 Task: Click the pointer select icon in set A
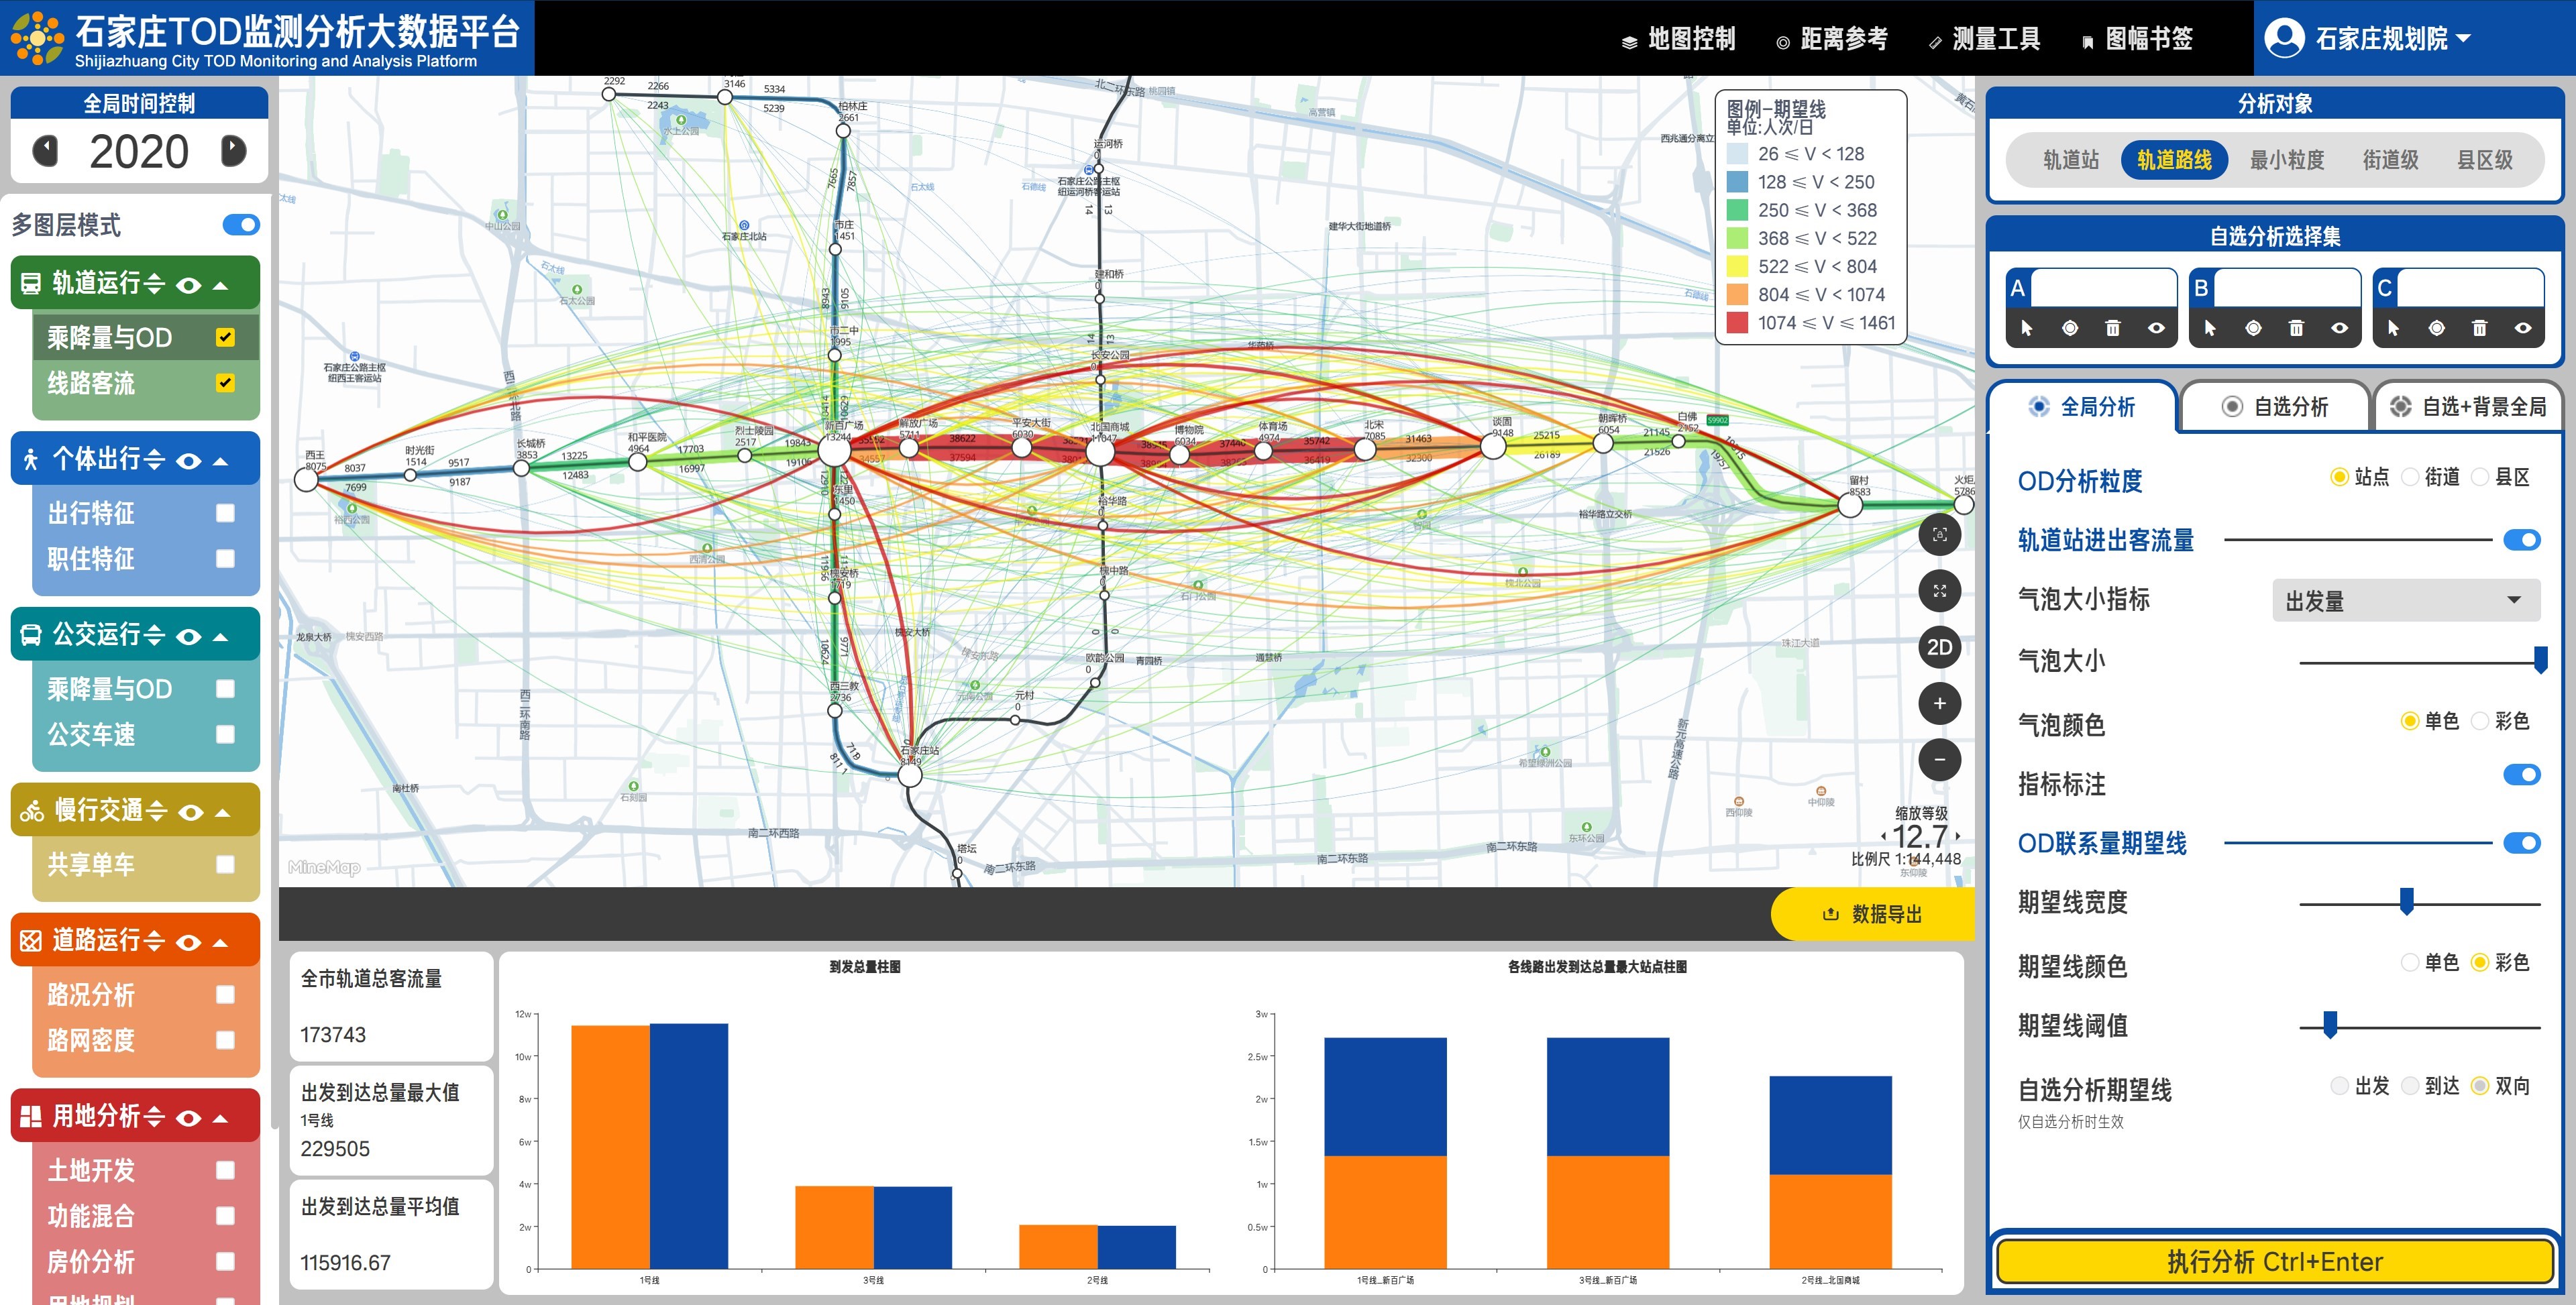pyautogui.click(x=2027, y=328)
